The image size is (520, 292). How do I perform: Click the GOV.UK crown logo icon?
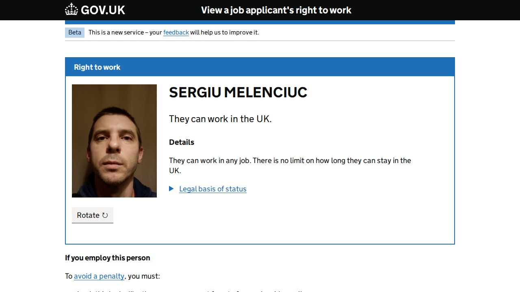pos(71,10)
